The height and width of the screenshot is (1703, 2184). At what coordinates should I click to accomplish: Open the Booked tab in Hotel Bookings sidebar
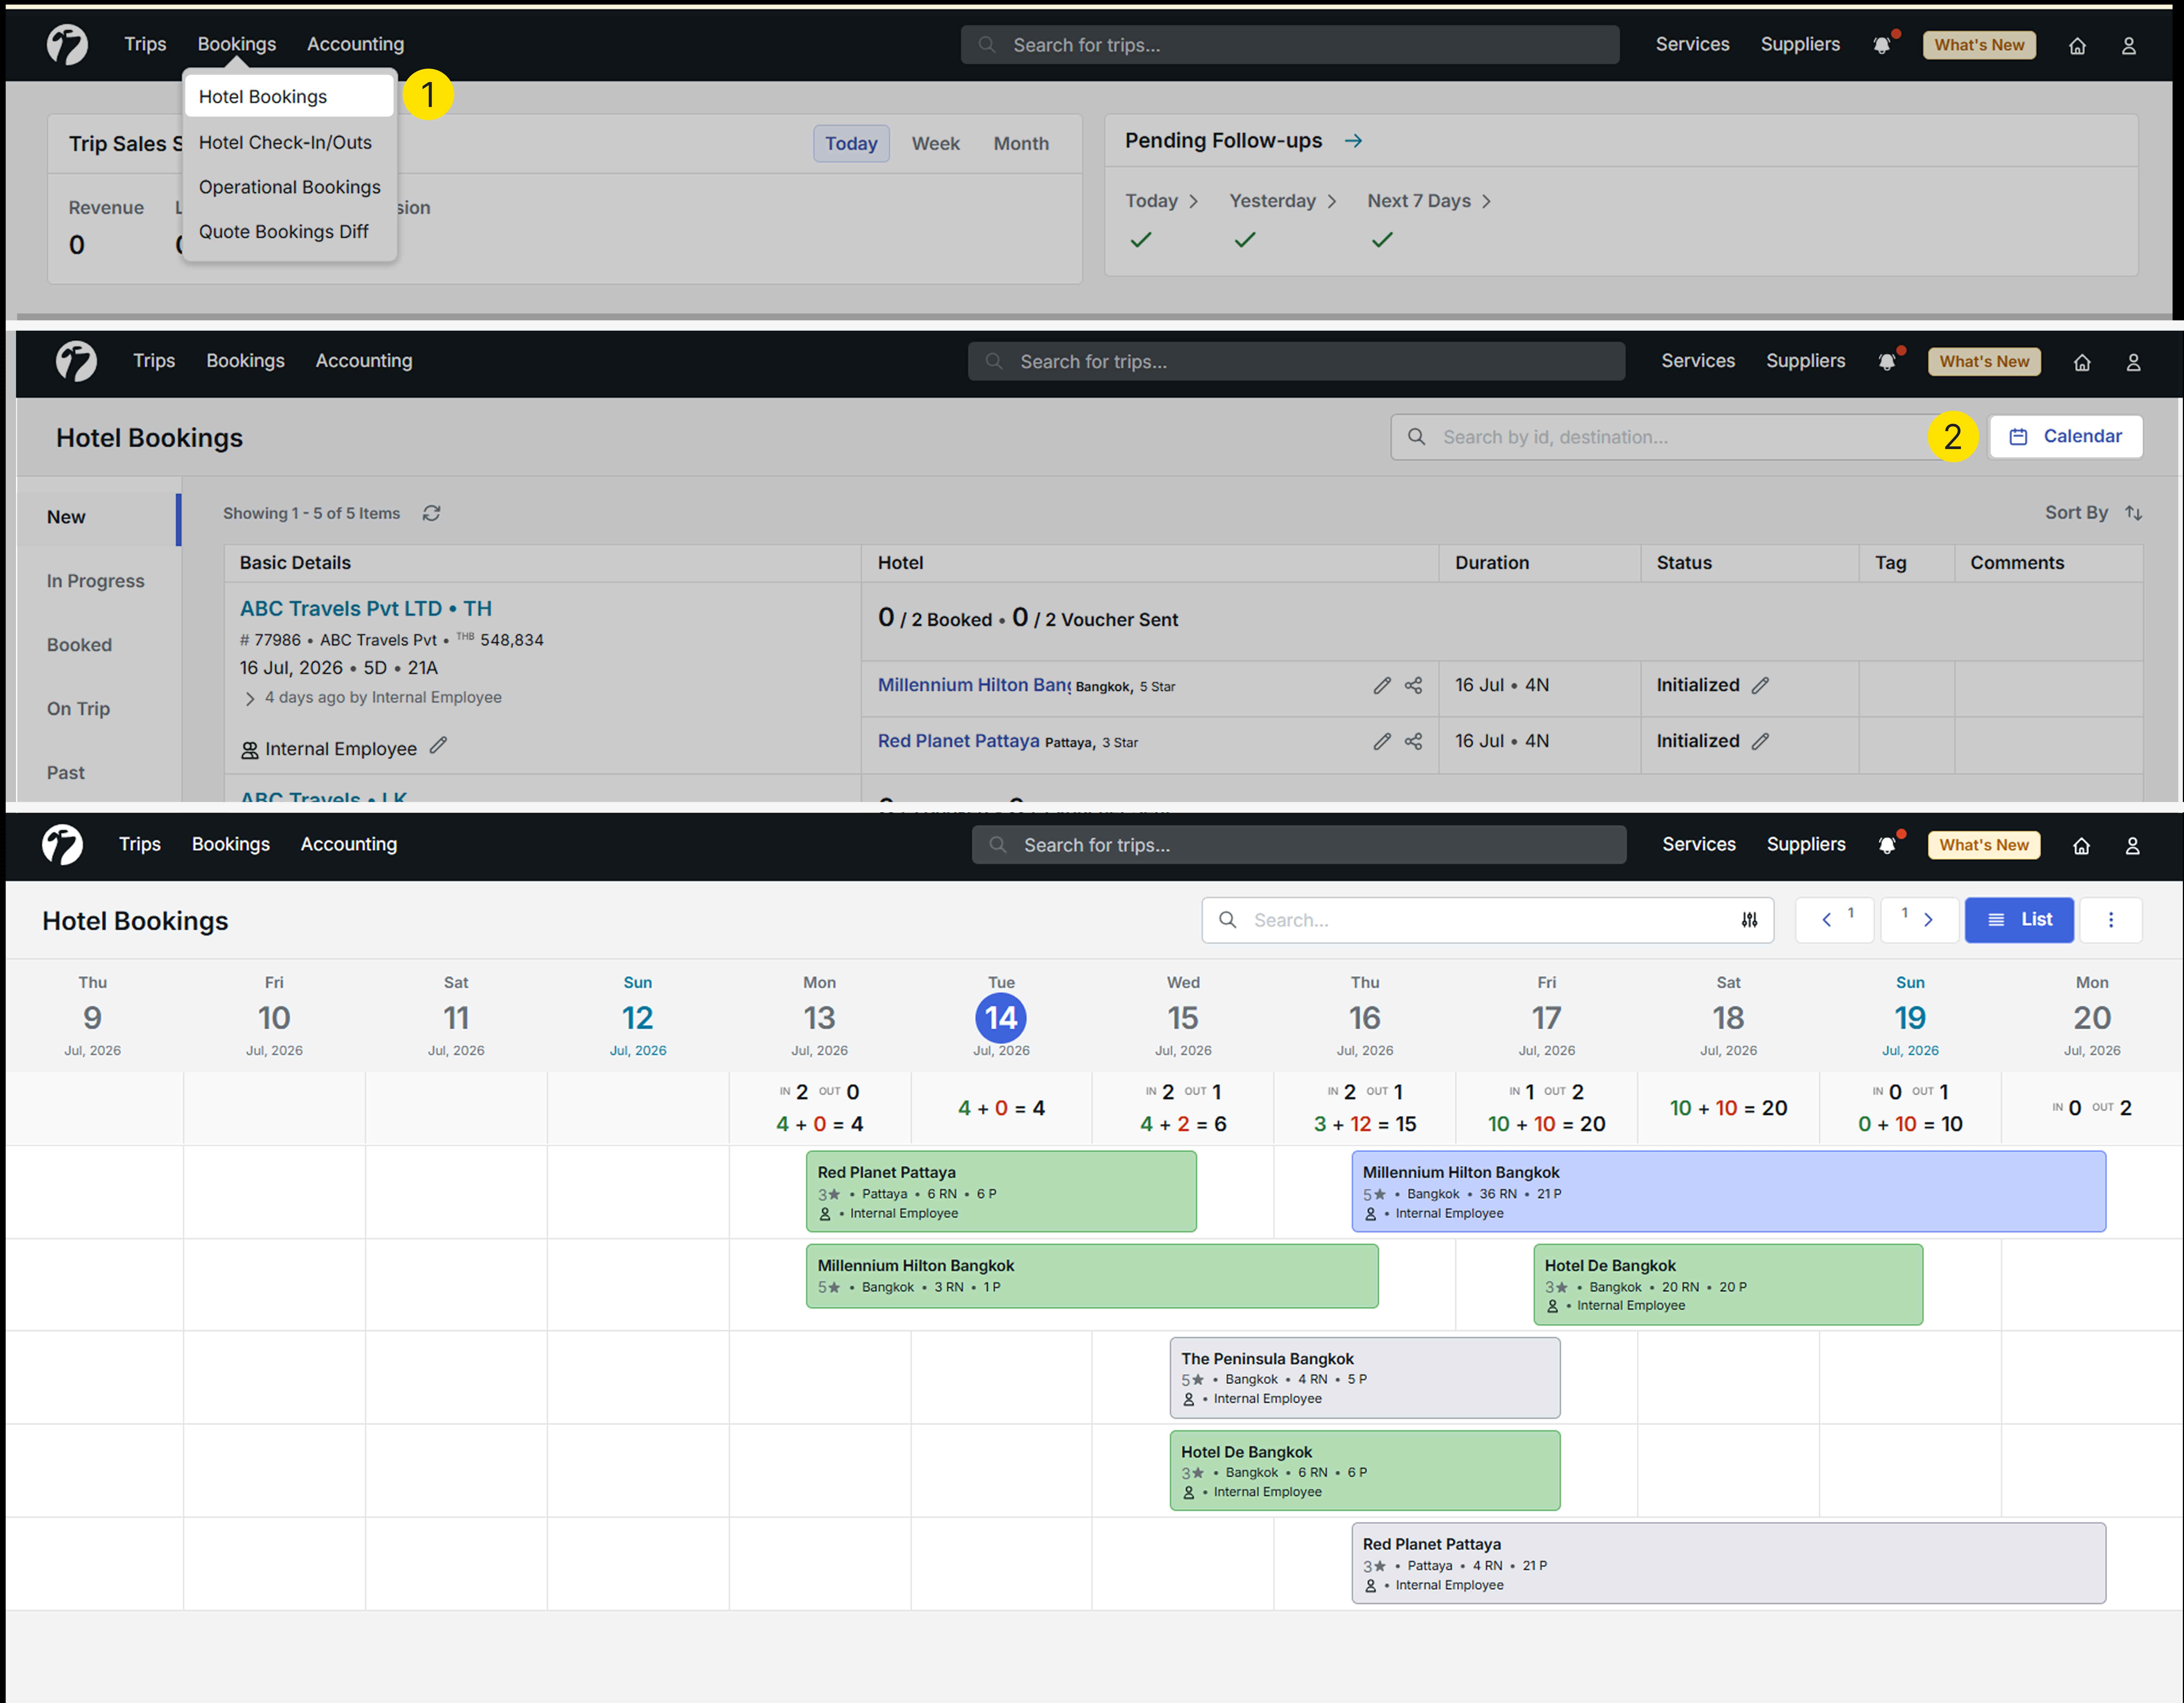79,645
